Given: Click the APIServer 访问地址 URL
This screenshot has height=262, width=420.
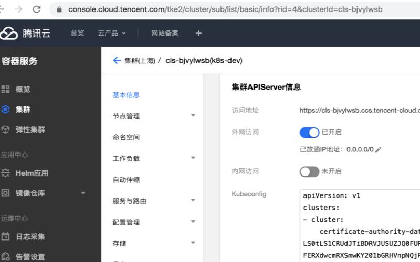Looking at the screenshot, I should (360, 110).
